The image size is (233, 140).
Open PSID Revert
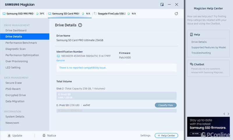(13, 89)
